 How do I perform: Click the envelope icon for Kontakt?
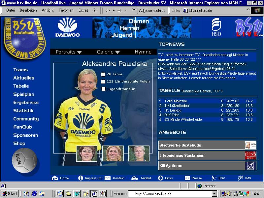pyautogui.click(x=108, y=178)
